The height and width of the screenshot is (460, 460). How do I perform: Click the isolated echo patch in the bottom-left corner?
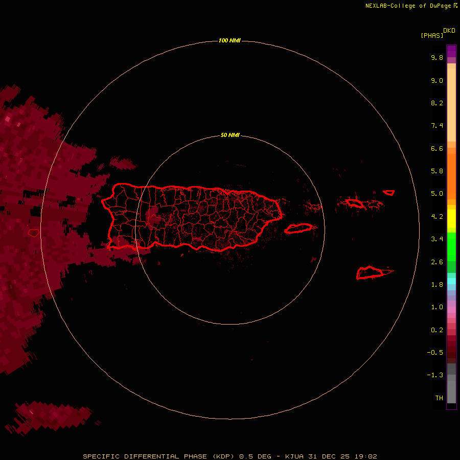pos(50,418)
